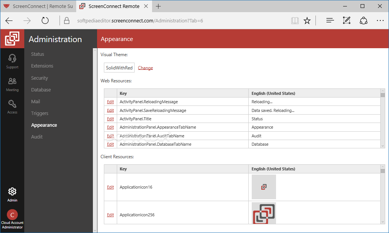Click Client Resources scrollbar down arrow

click(x=383, y=222)
